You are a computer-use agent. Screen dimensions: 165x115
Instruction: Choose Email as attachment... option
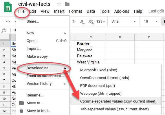click(43, 76)
